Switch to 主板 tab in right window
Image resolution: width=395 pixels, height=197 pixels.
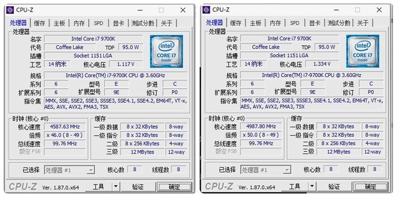point(256,23)
